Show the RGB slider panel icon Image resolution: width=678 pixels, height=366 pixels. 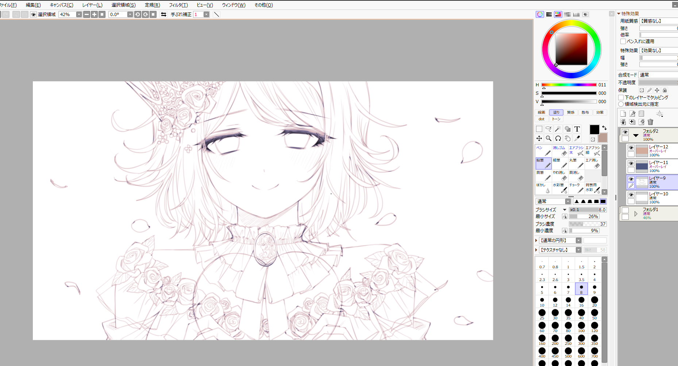point(549,14)
